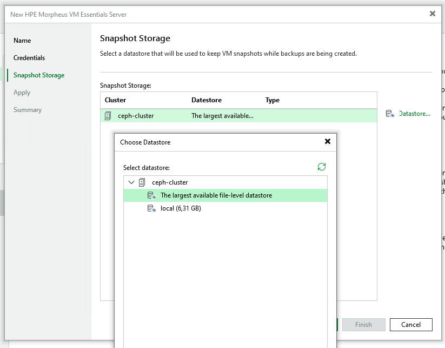The height and width of the screenshot is (348, 445).
Task: Open the Apply wizard step
Action: click(22, 93)
